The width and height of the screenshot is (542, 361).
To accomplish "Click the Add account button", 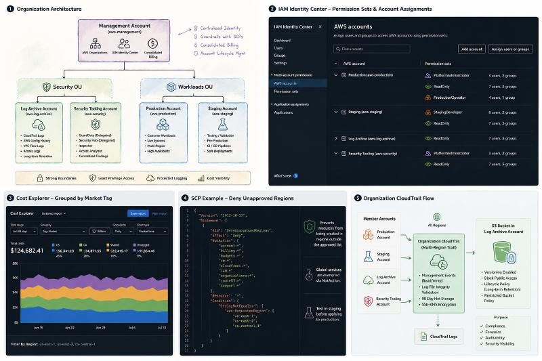I will [472, 49].
